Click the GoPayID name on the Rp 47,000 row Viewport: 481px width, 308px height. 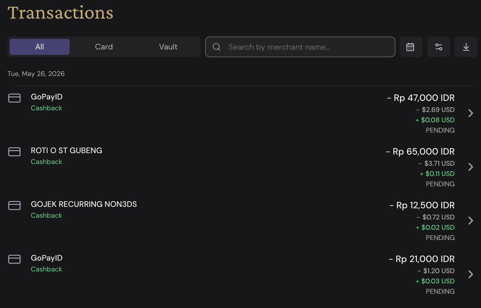pos(46,97)
